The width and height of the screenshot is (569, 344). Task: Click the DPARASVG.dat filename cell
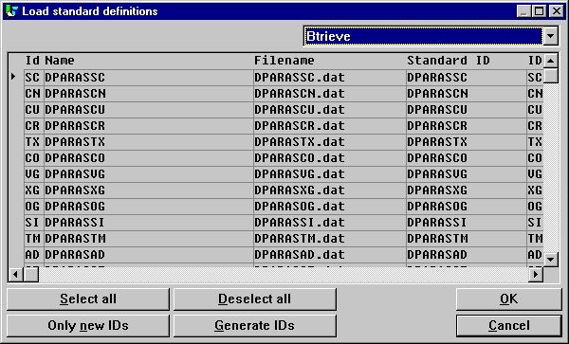tap(329, 174)
